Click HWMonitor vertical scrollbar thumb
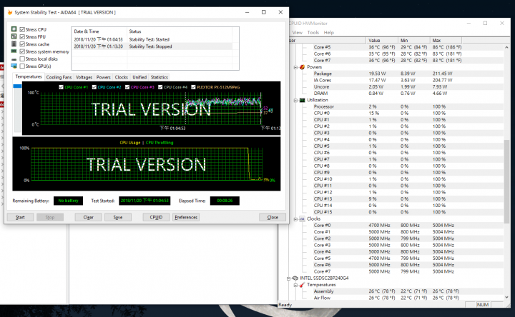This screenshot has width=515, height=317. coord(507,181)
